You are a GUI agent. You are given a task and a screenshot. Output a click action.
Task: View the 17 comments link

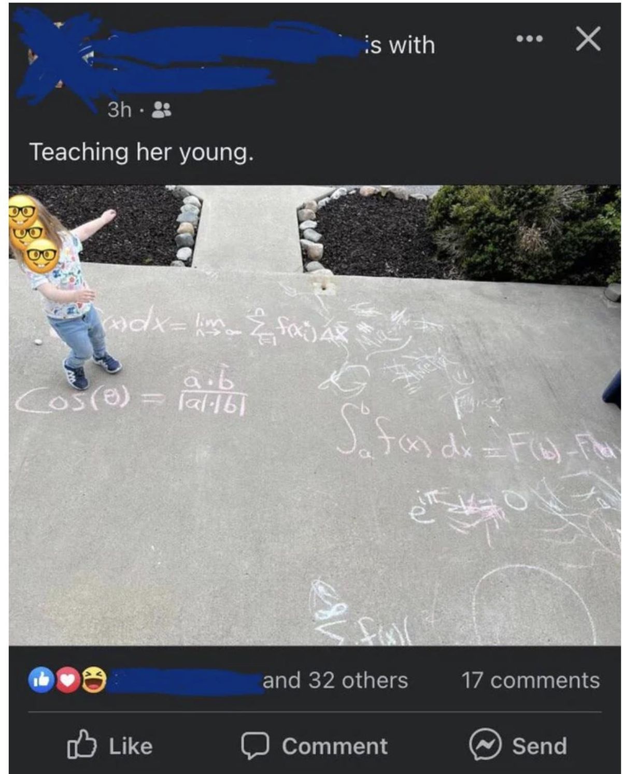[530, 680]
